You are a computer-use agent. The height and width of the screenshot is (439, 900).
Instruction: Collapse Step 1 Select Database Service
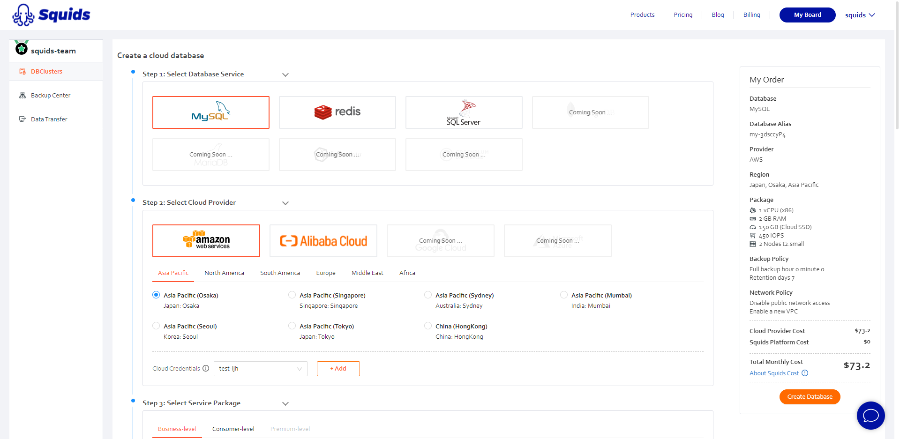285,74
